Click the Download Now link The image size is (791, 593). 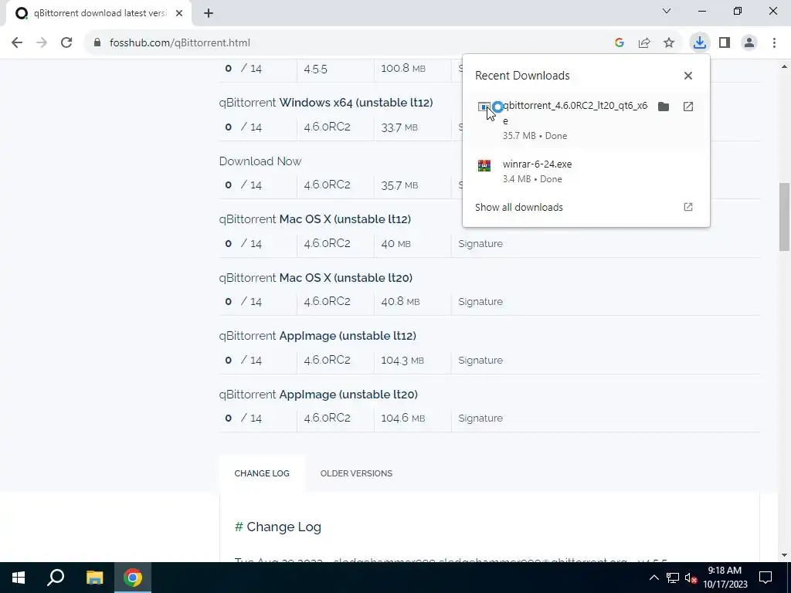[x=260, y=161]
